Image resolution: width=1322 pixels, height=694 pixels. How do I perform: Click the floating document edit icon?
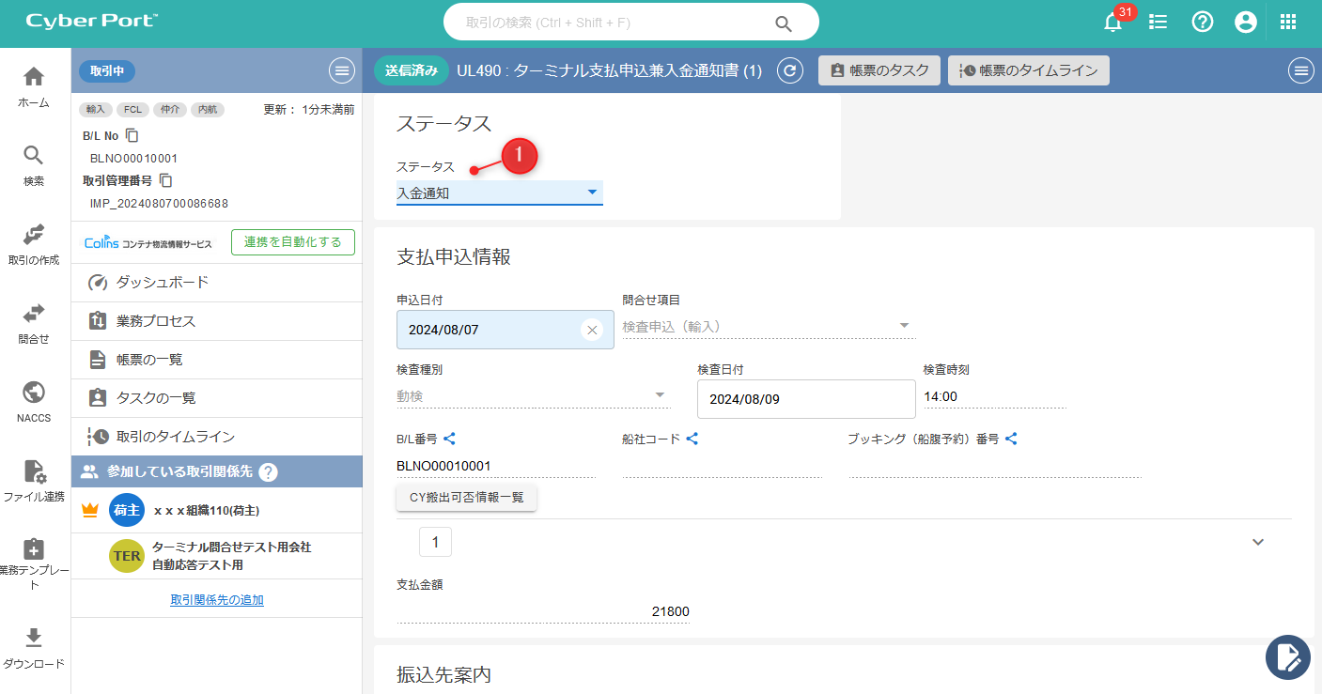click(1287, 656)
